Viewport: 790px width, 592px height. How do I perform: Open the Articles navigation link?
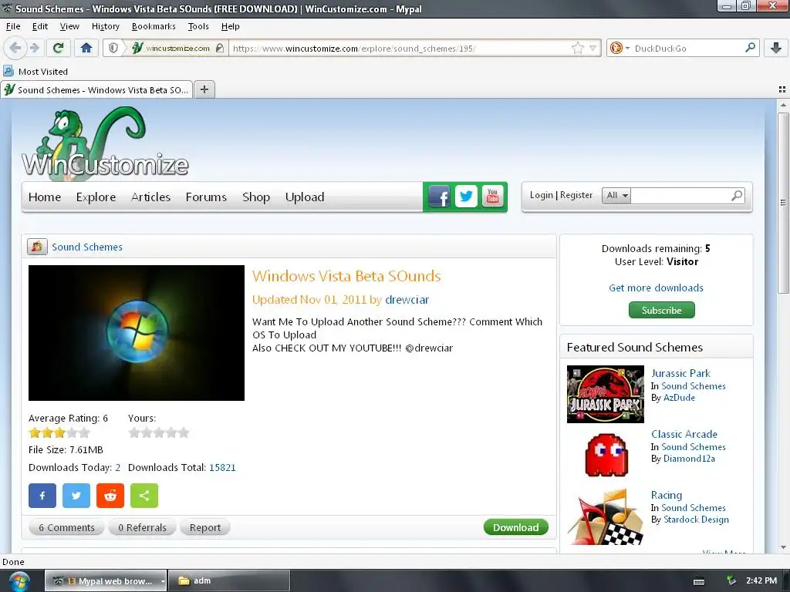[x=150, y=197]
